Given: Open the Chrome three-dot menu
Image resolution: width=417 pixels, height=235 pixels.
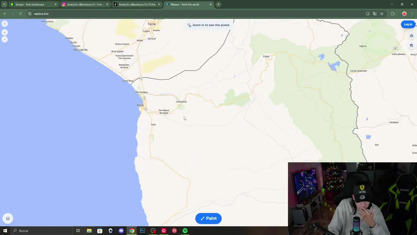Looking at the screenshot, I should point(412,14).
